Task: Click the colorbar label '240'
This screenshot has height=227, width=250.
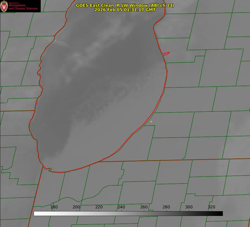Action: [121, 207]
